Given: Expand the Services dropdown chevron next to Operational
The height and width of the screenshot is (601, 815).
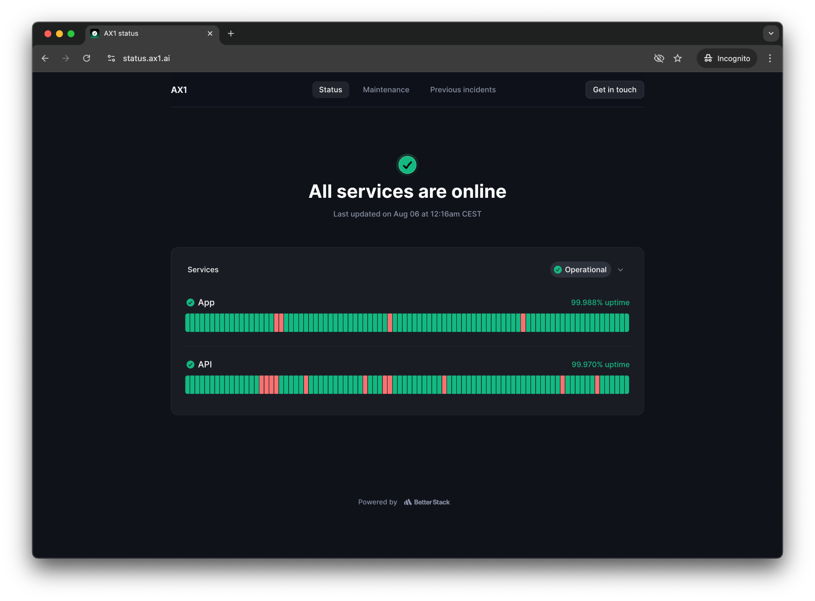Looking at the screenshot, I should click(621, 270).
